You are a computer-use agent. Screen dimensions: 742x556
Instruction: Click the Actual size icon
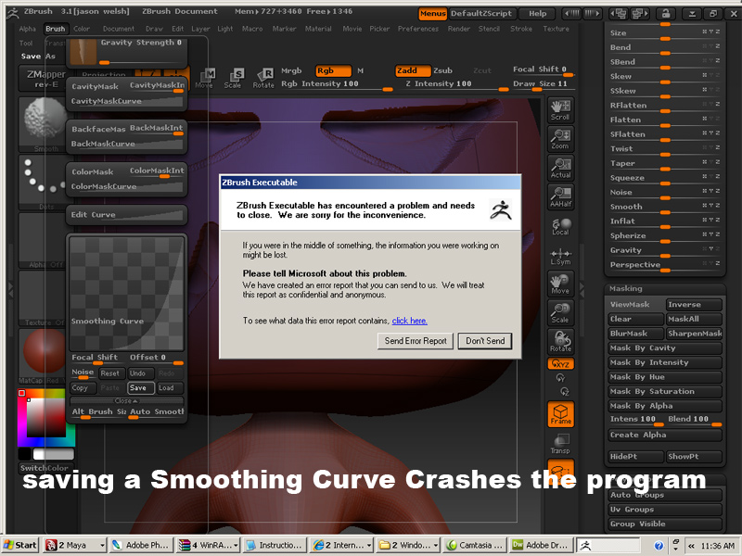click(561, 168)
